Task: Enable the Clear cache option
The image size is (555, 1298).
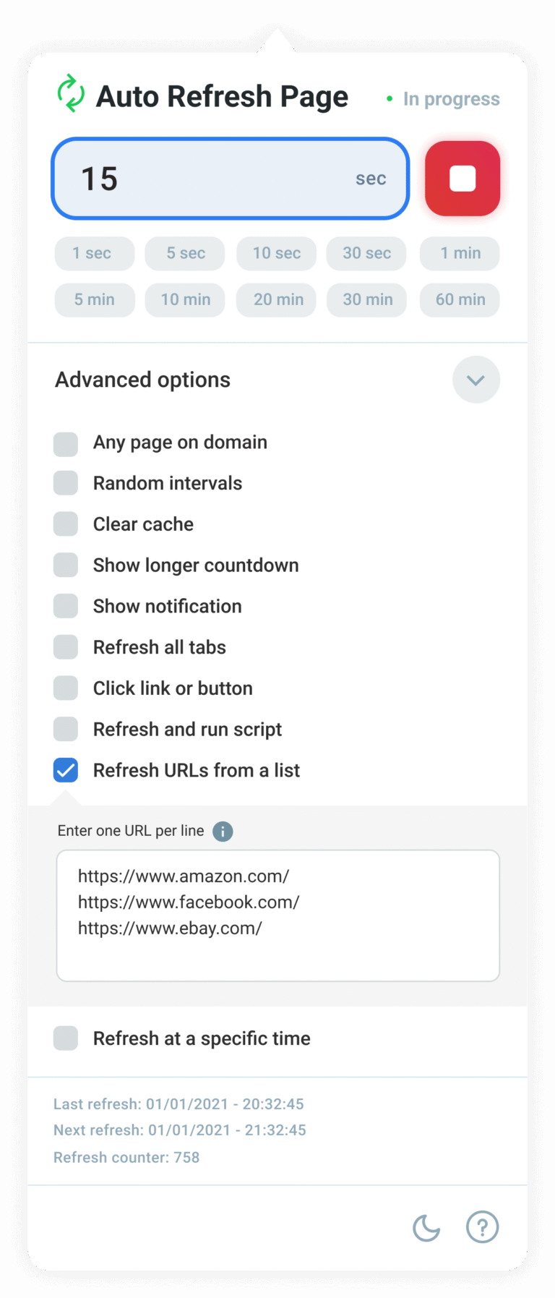Action: pos(66,524)
